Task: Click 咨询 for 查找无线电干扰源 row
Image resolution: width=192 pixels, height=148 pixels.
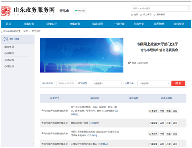Action: [x=175, y=123]
